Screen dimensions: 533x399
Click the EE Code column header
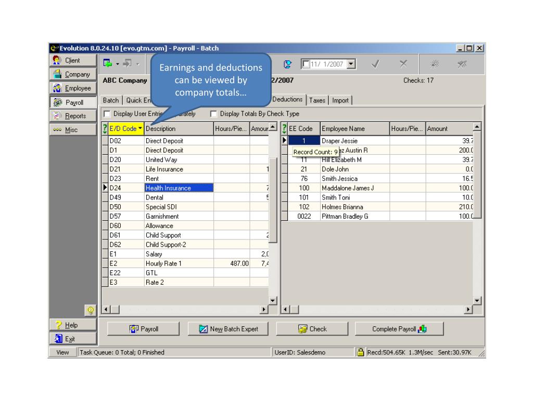(x=304, y=129)
